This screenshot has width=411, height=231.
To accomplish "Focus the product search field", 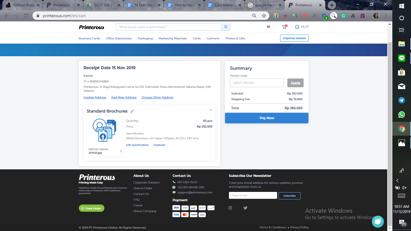I will tap(168, 27).
